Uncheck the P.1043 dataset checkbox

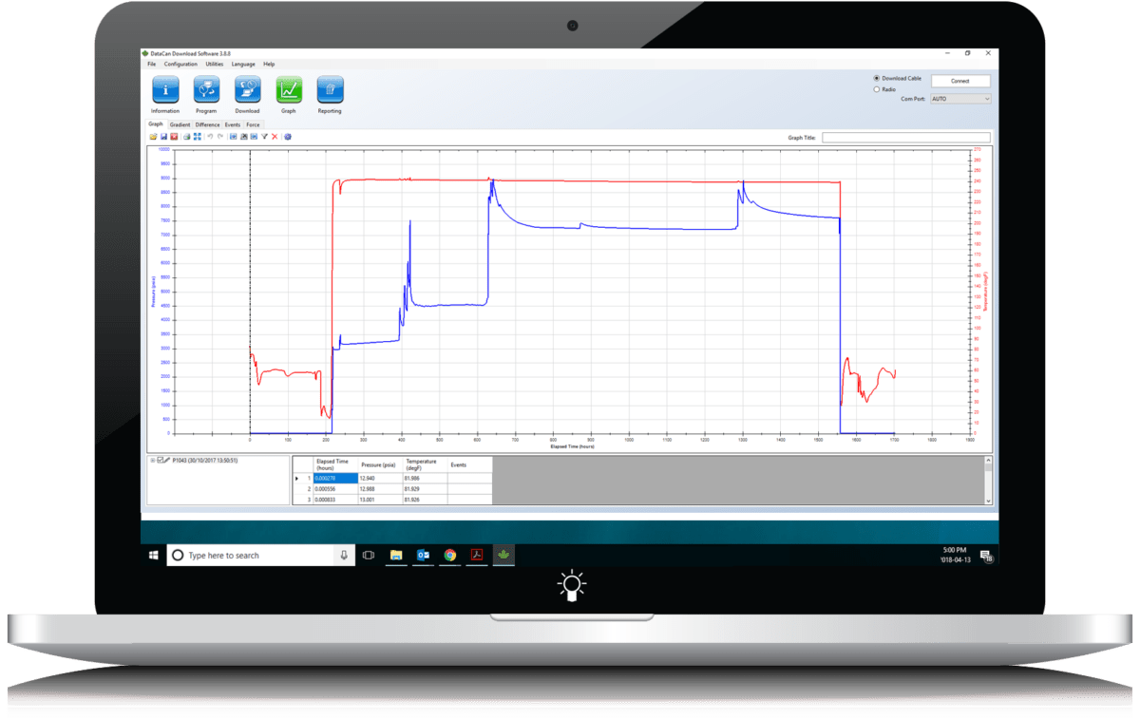click(x=160, y=460)
